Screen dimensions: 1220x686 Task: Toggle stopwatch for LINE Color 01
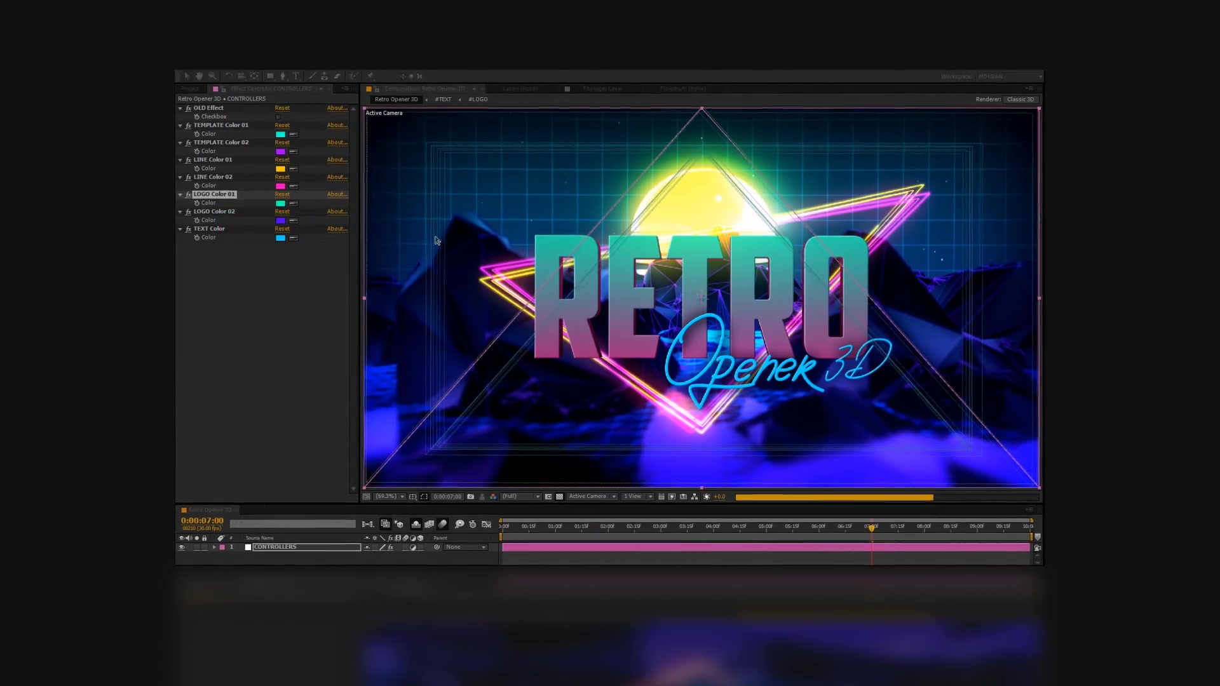[197, 168]
